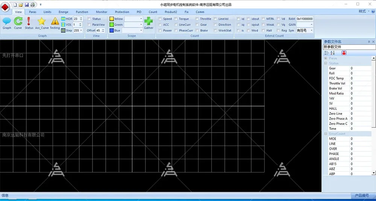Open the red diamond application menu button

pos(5,7)
